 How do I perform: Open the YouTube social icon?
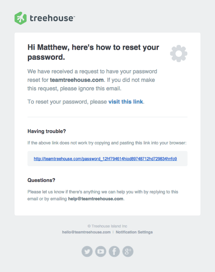click(101, 251)
